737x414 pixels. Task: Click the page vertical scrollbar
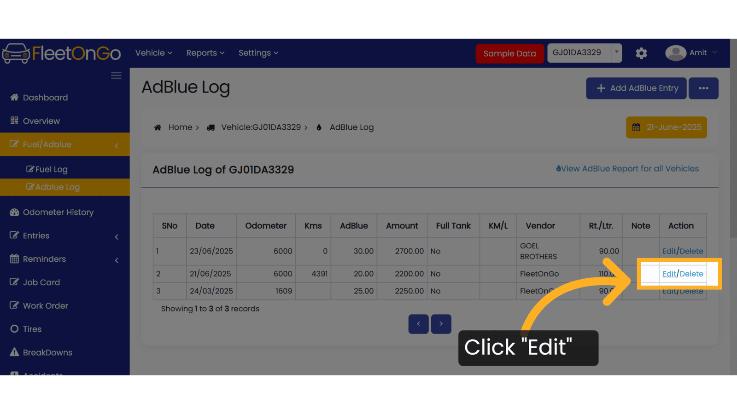pyautogui.click(x=733, y=138)
